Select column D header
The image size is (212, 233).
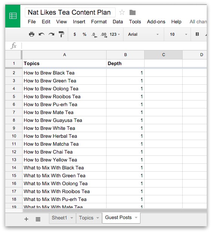pos(195,55)
